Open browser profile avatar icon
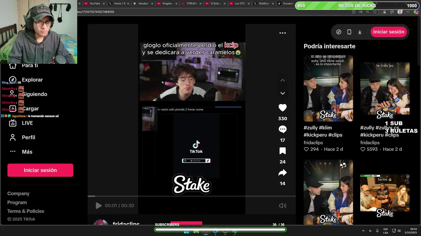Viewport: 421px width, 236px height. [x=400, y=12]
